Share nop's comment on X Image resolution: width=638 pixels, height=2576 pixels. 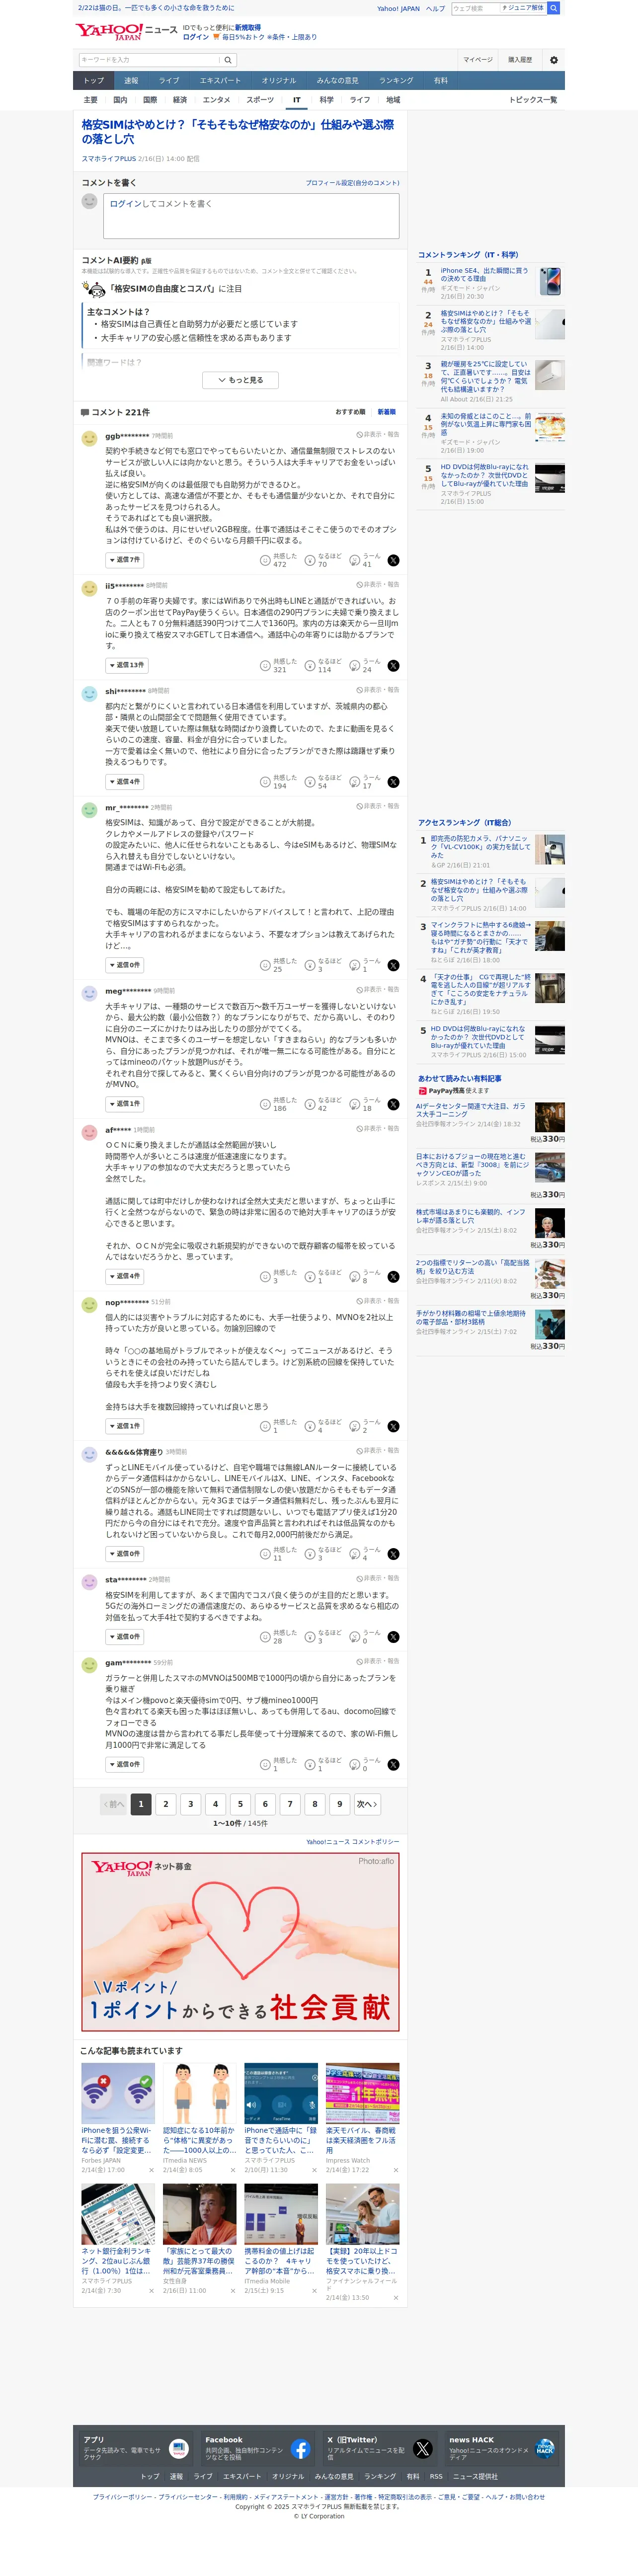[393, 1426]
